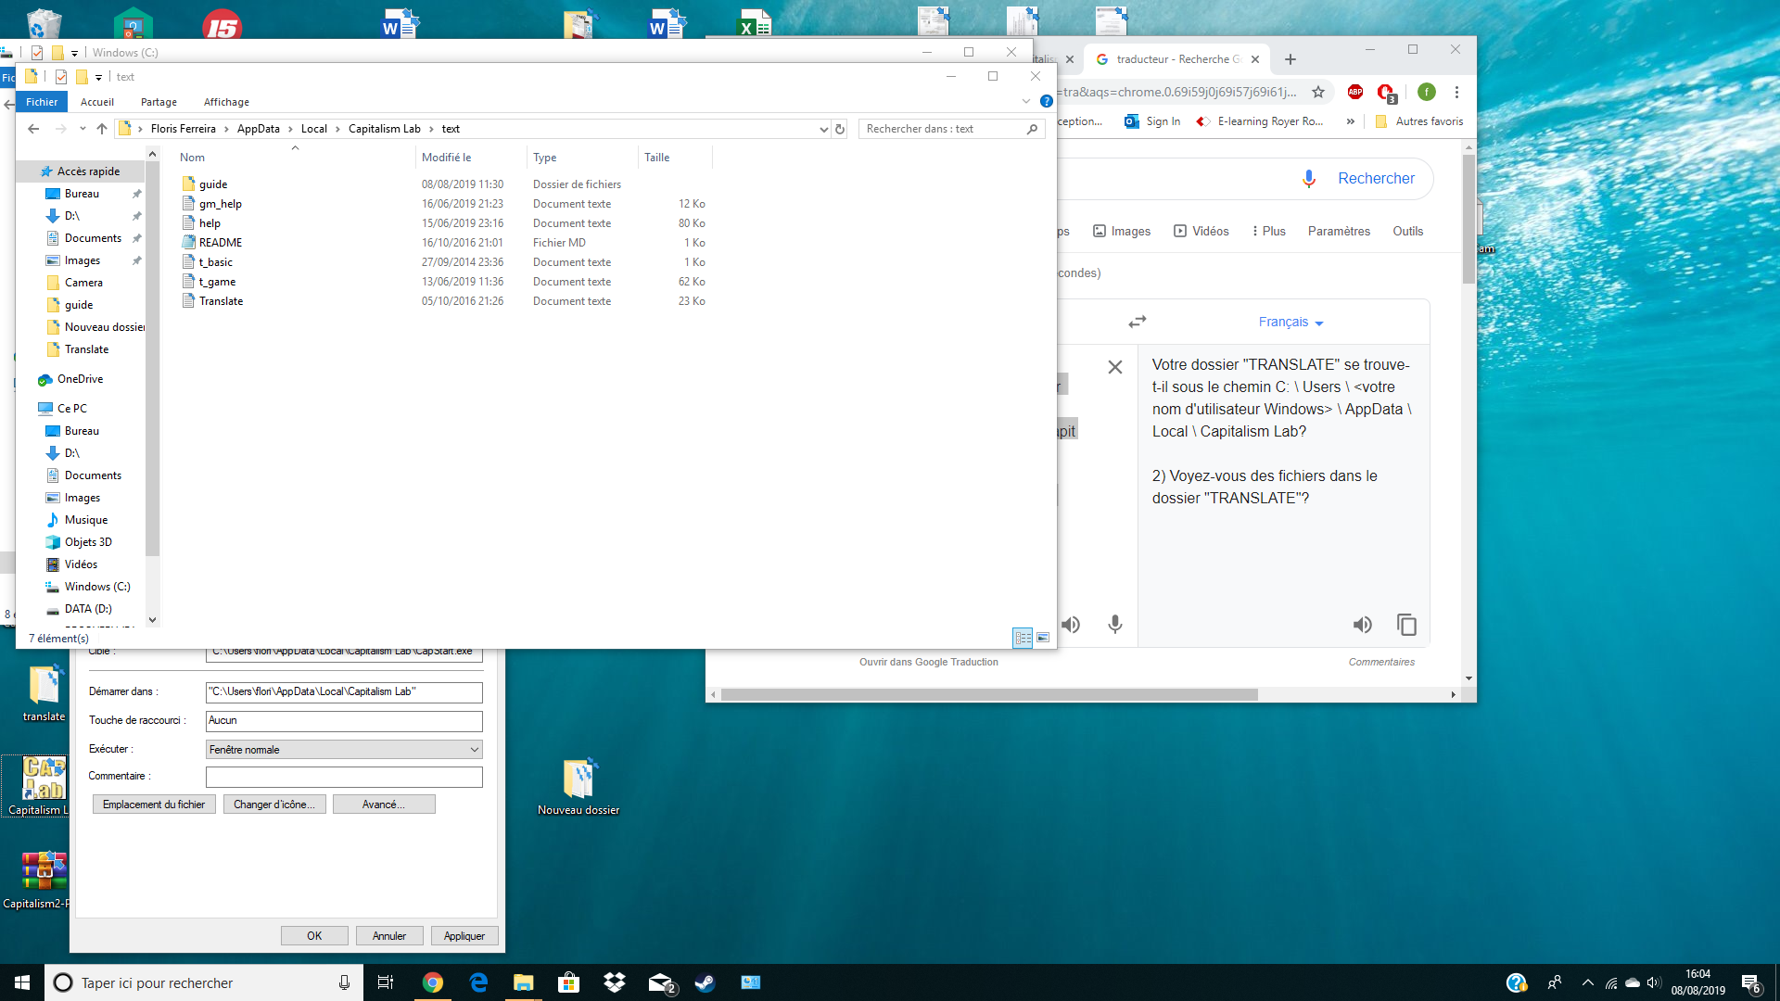Screen dimensions: 1780x1001
Task: Click the Chrome bookmark star icon
Action: tap(1318, 92)
